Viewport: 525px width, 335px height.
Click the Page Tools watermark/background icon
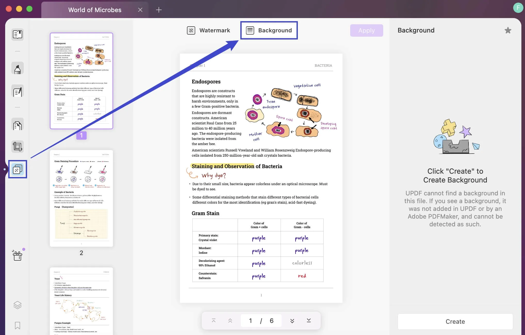(x=18, y=169)
